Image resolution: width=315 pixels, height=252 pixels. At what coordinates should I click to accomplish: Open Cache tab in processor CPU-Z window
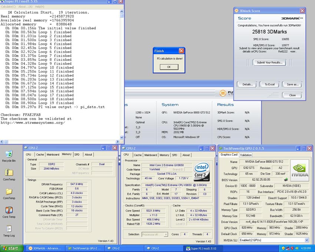pos(137,155)
